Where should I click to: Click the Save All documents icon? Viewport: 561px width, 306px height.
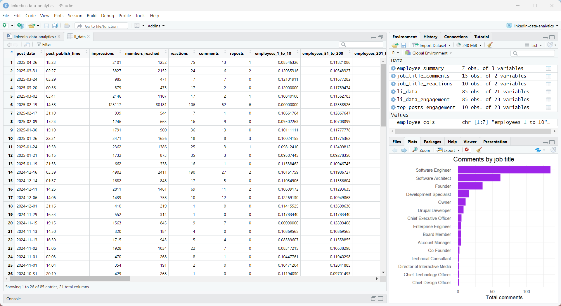[55, 26]
